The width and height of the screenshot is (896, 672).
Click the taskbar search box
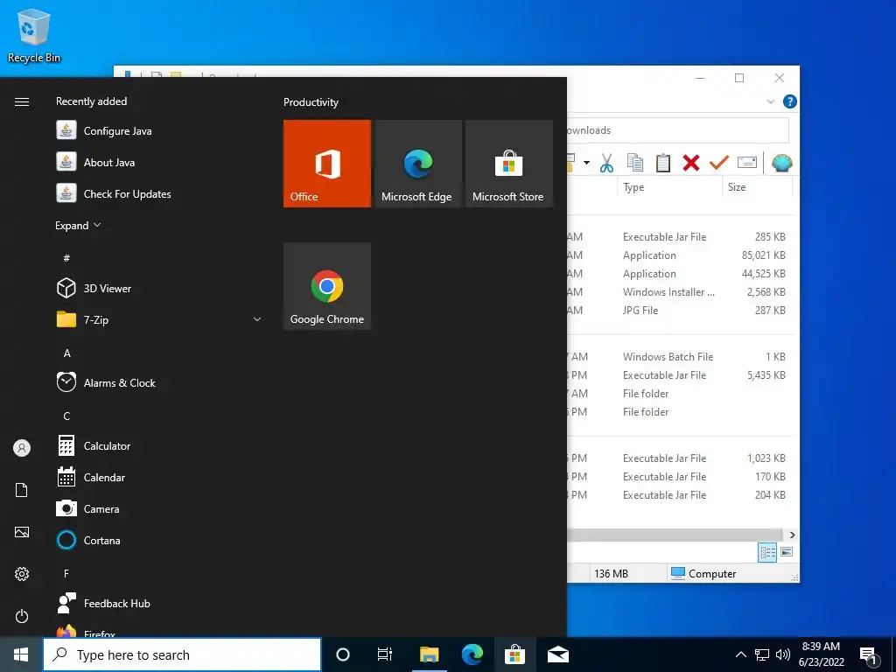182,654
